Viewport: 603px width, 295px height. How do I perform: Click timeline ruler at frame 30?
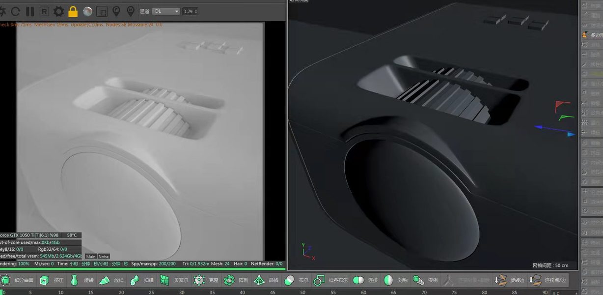coord(182,292)
